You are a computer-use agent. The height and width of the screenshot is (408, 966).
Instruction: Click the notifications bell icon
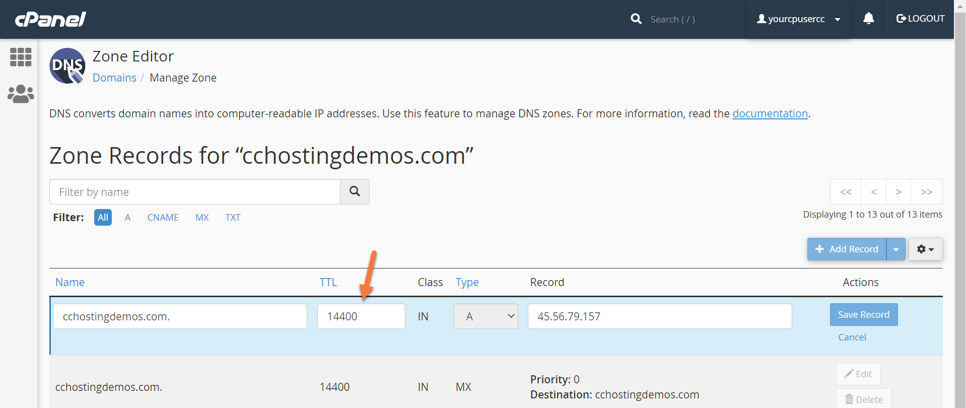coord(868,19)
